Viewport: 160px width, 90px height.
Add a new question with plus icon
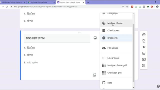tap(144, 35)
